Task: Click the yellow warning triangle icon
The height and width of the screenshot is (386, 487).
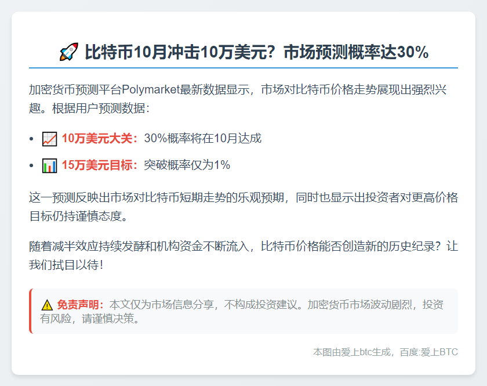Action: [47, 305]
